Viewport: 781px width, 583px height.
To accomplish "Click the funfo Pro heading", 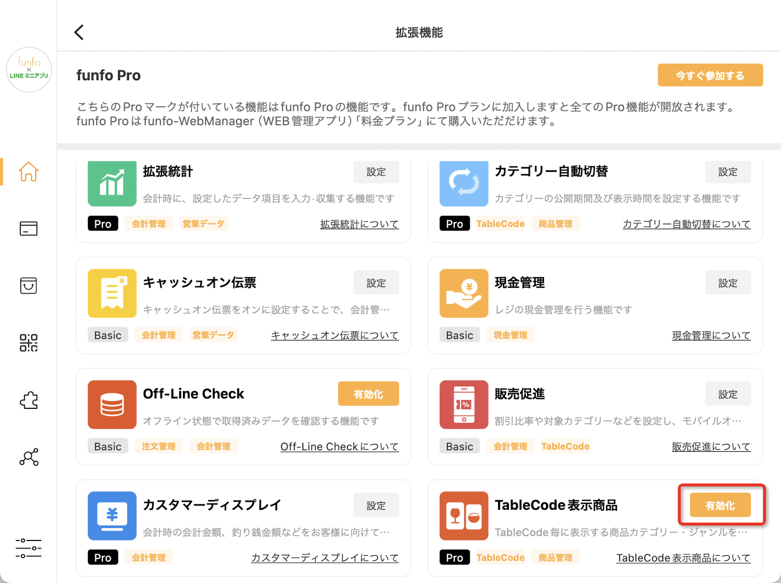I will click(x=109, y=75).
